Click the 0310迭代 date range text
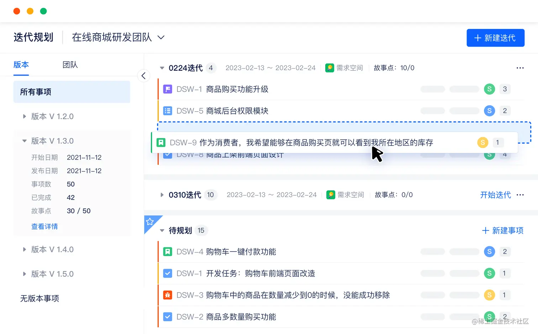Image resolution: width=538 pixels, height=334 pixels. tap(271, 195)
